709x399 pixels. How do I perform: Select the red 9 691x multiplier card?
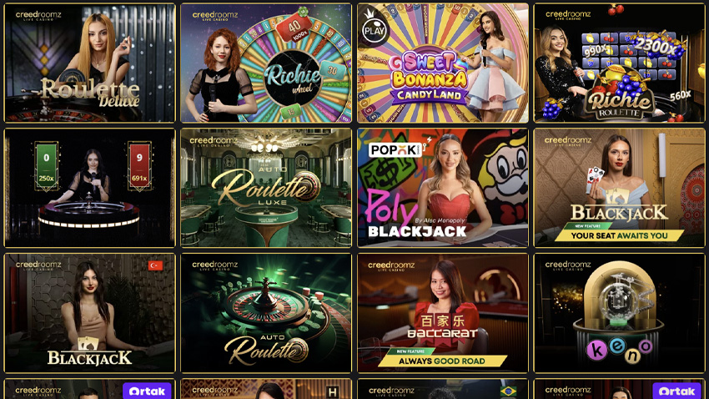coord(139,166)
